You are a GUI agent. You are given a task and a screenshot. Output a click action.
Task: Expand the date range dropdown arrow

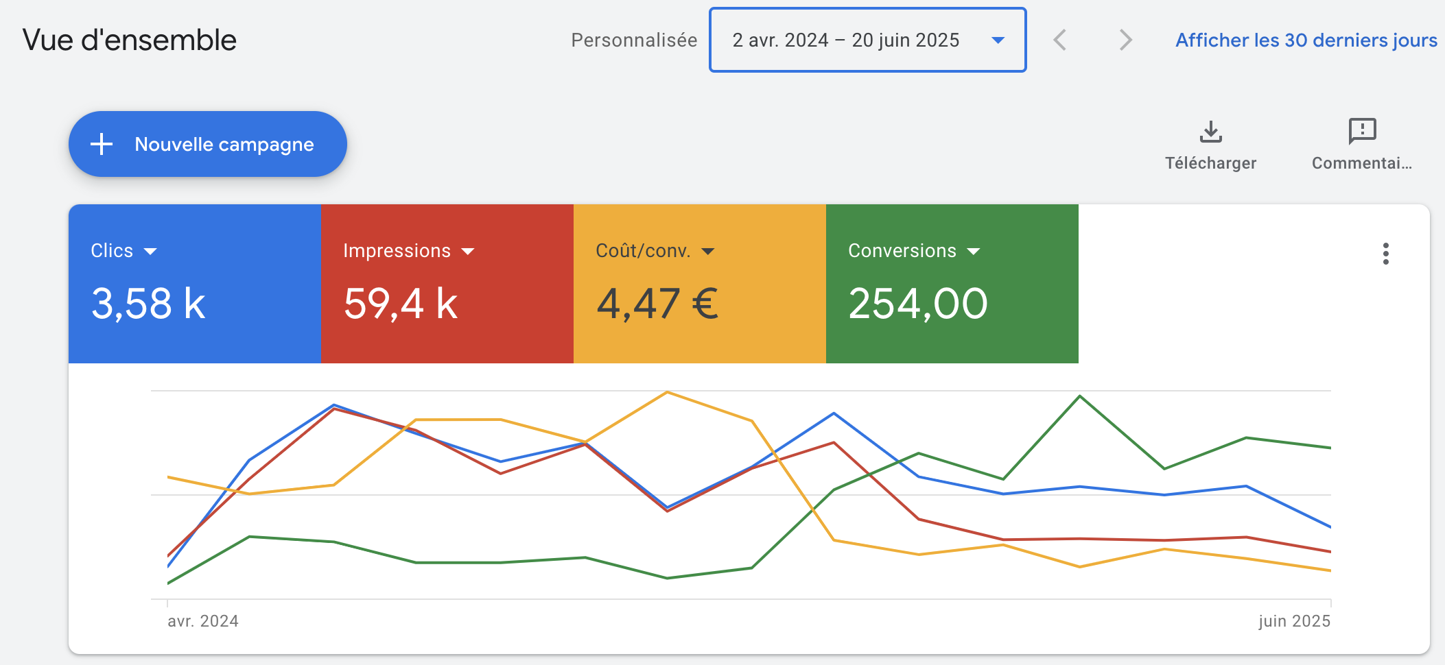(998, 40)
